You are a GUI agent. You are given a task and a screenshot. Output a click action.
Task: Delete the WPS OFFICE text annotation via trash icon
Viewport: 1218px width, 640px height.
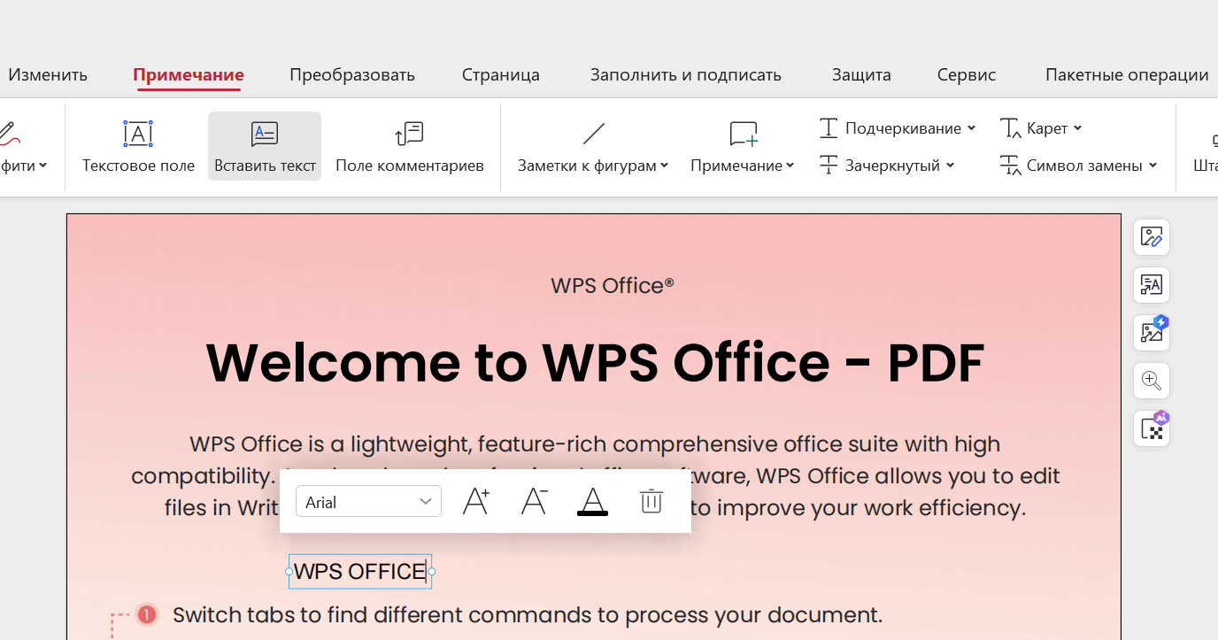[651, 501]
